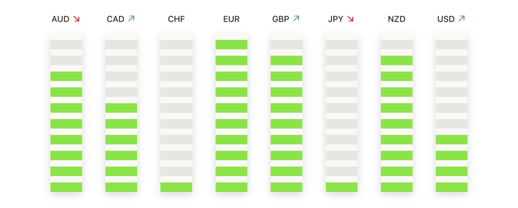Click the top grey bar in NZD column

coord(397,44)
